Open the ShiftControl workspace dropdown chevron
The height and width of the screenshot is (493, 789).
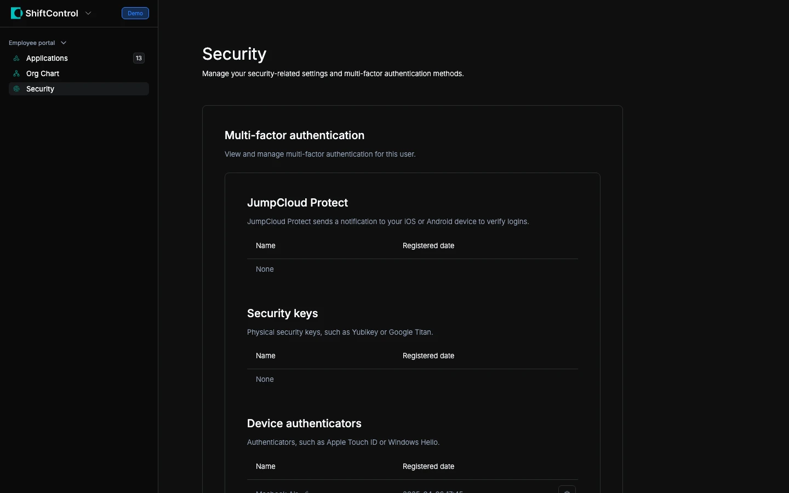click(88, 13)
